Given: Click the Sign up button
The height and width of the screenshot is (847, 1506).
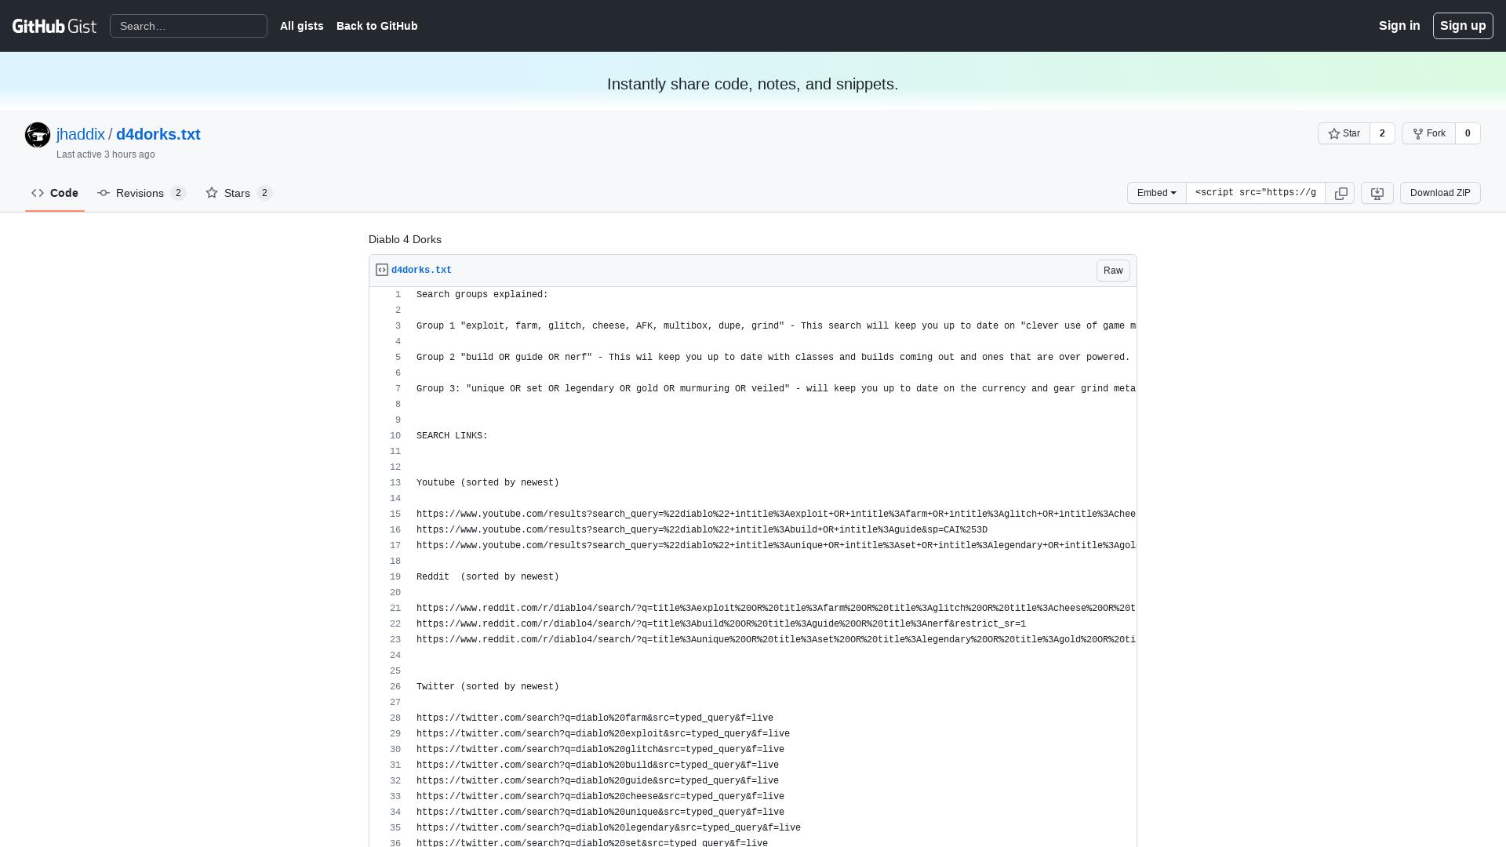Looking at the screenshot, I should coord(1463,26).
